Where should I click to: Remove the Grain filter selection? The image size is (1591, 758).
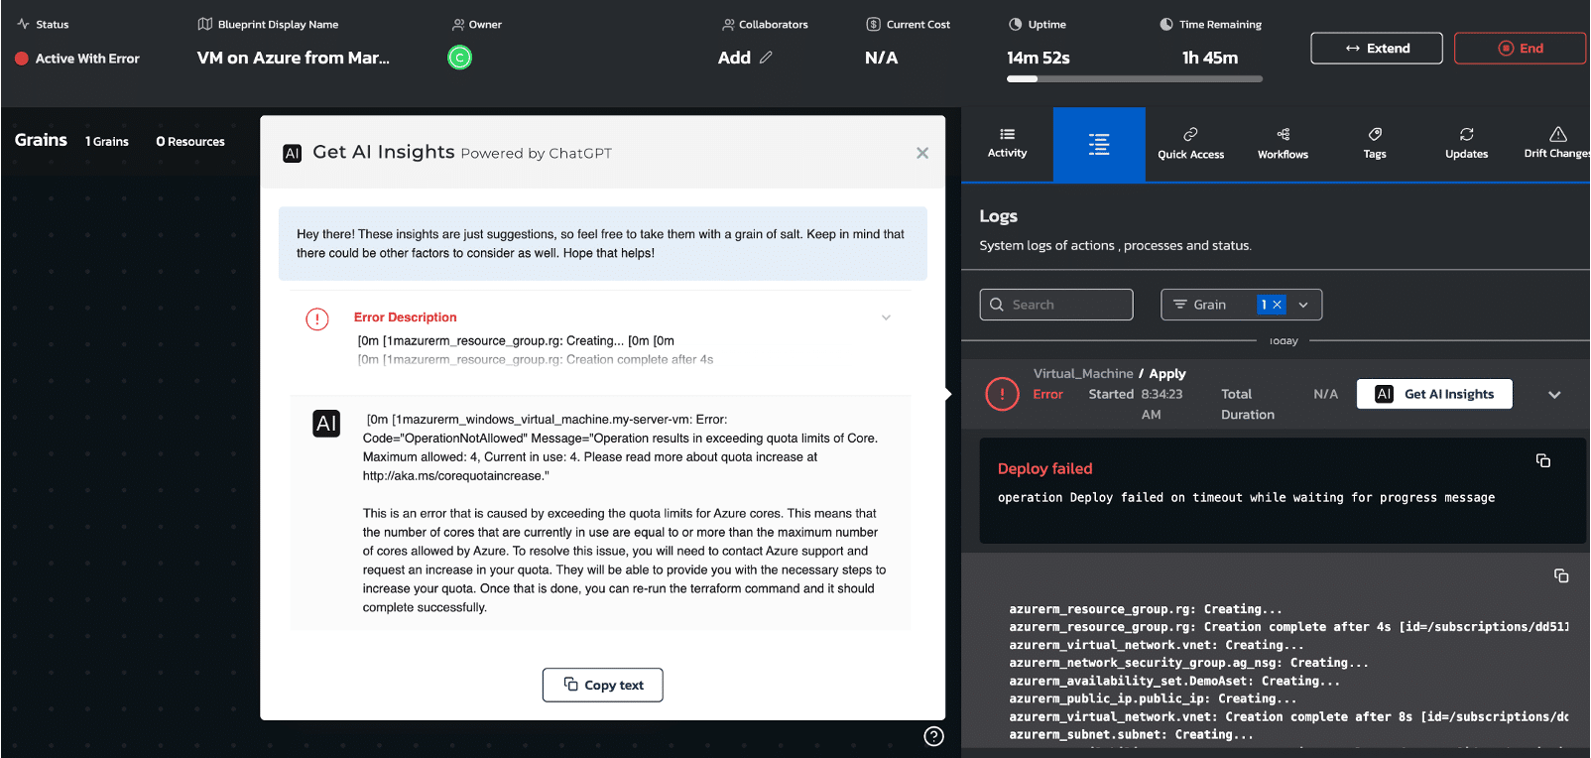point(1278,305)
